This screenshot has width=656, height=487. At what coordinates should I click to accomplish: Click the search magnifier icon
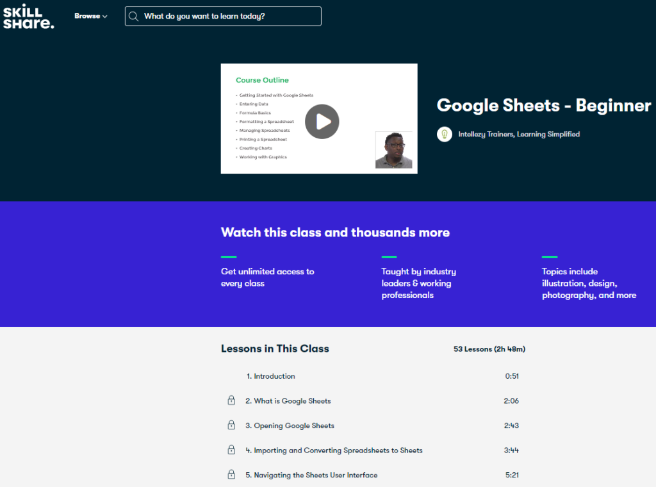pos(133,16)
